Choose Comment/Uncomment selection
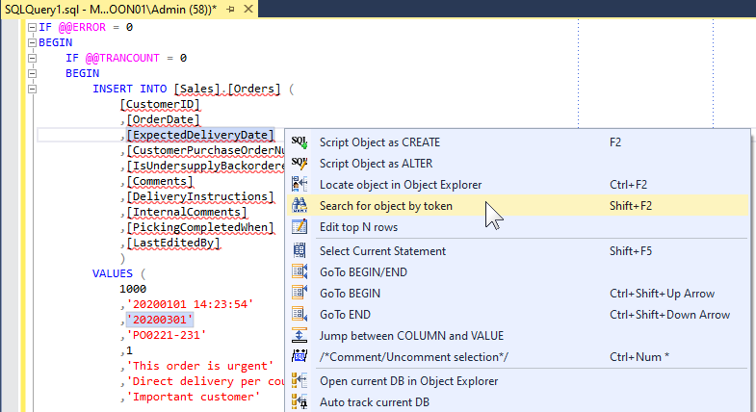 [x=518, y=357]
